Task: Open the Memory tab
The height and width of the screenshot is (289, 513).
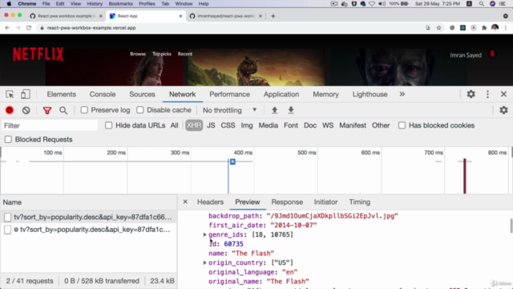Action: tap(326, 95)
